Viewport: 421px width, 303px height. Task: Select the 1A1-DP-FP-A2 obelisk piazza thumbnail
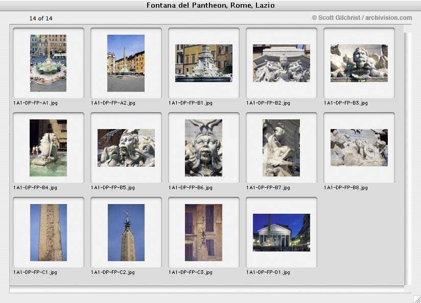pos(126,63)
